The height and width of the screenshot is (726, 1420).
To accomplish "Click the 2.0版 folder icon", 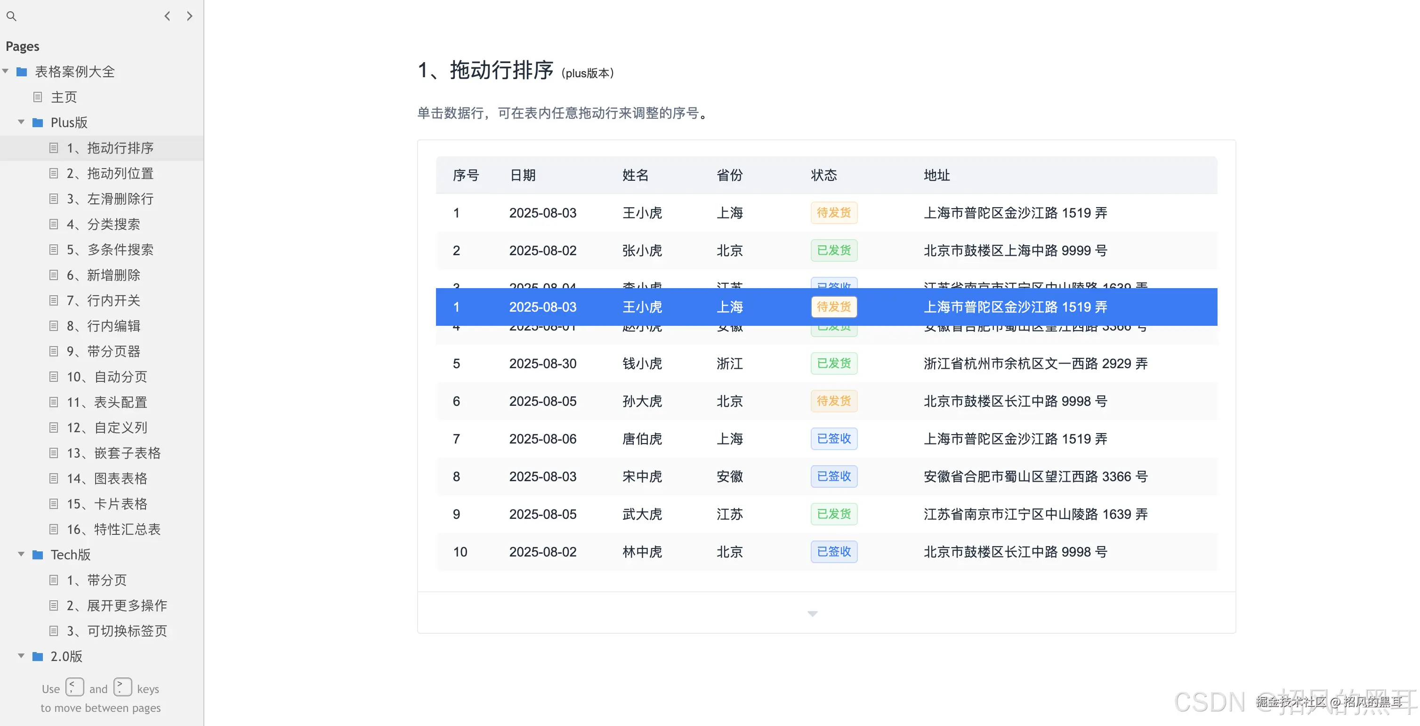I will 38,656.
